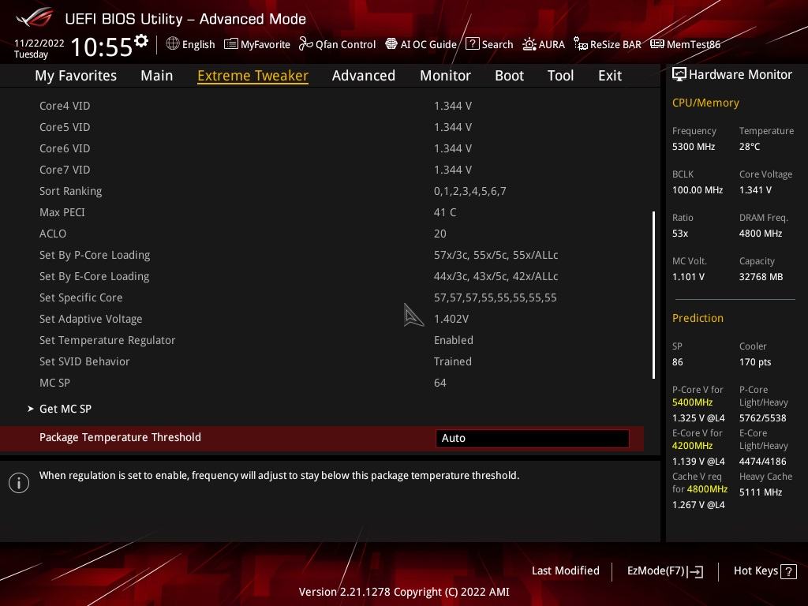Image resolution: width=808 pixels, height=606 pixels.
Task: Click the 170 pts cooler score
Action: (755, 361)
